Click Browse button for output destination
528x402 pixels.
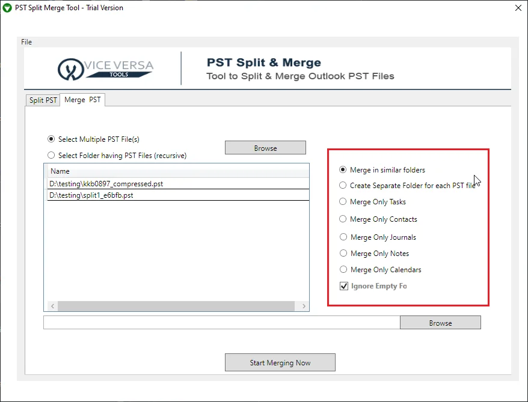[x=440, y=323]
